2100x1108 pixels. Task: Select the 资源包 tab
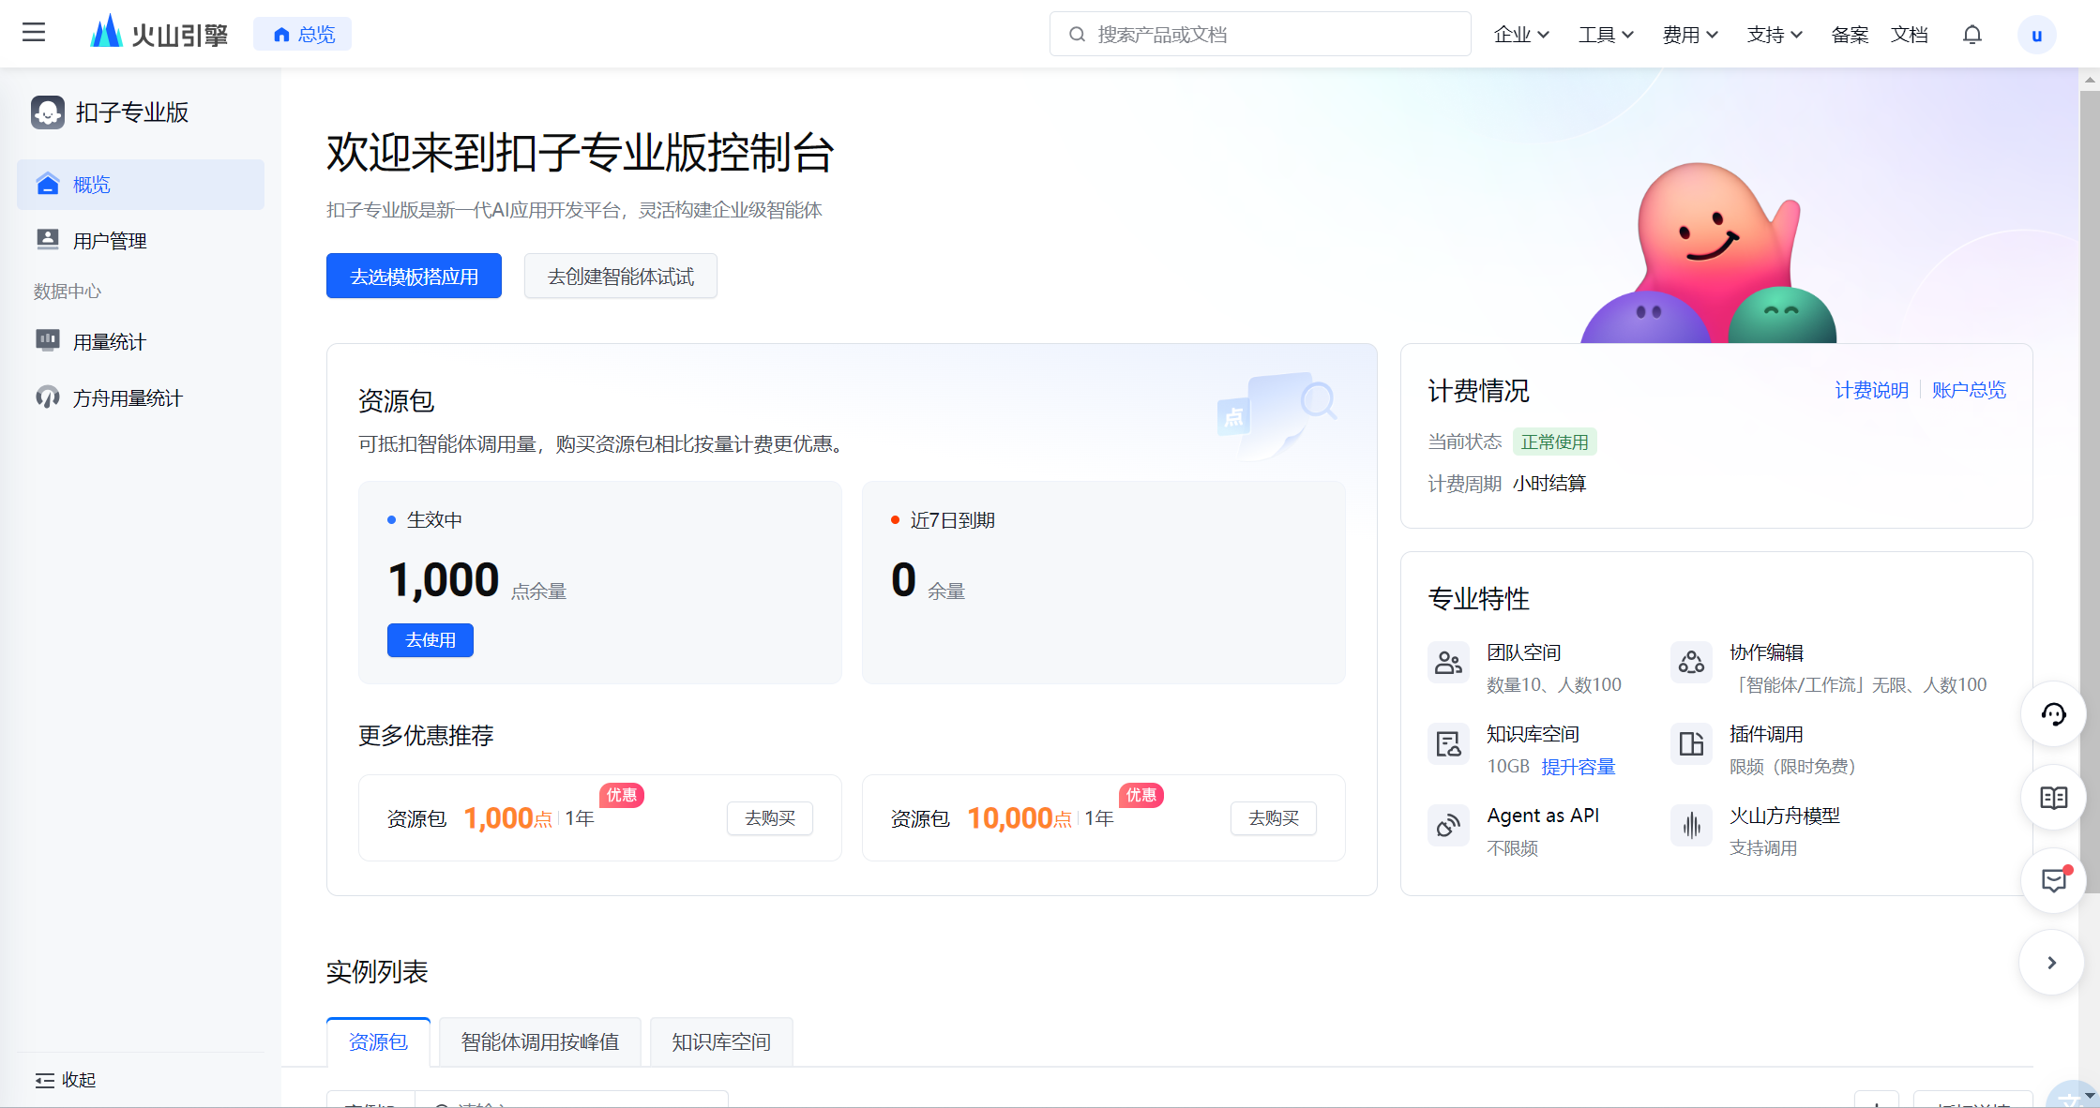point(378,1042)
